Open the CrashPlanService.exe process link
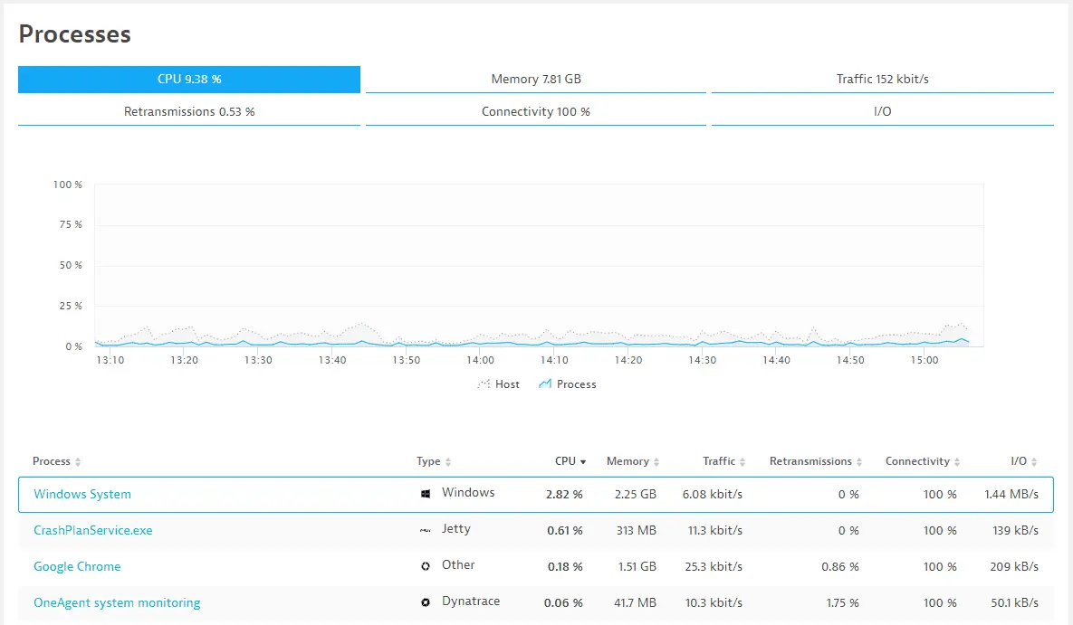Image resolution: width=1073 pixels, height=625 pixels. pyautogui.click(x=93, y=531)
